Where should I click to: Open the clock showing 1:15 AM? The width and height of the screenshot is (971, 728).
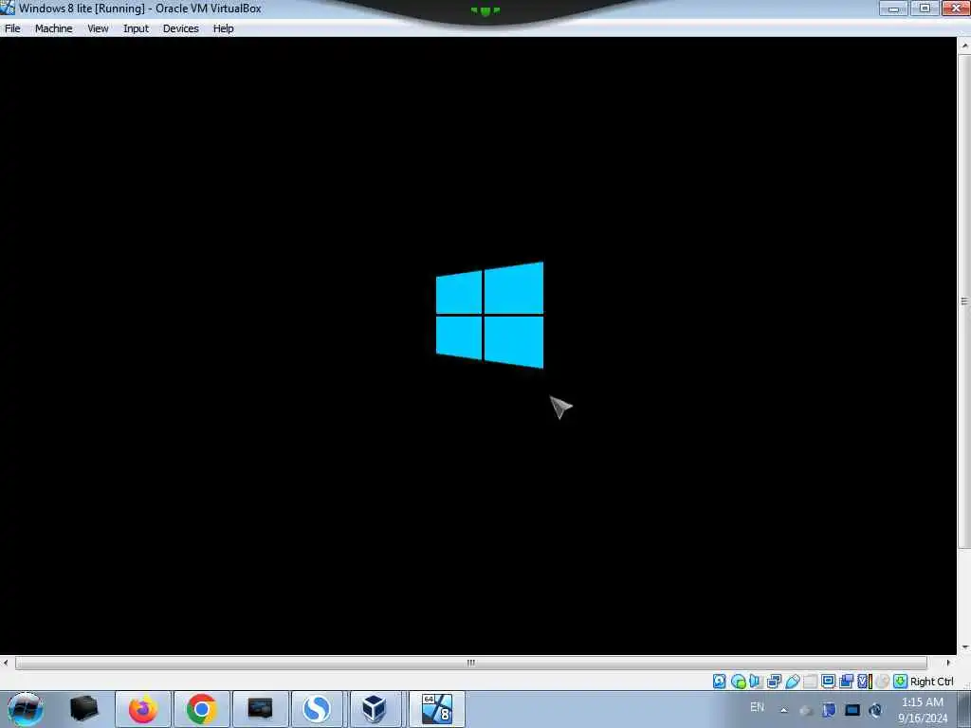pos(923,709)
